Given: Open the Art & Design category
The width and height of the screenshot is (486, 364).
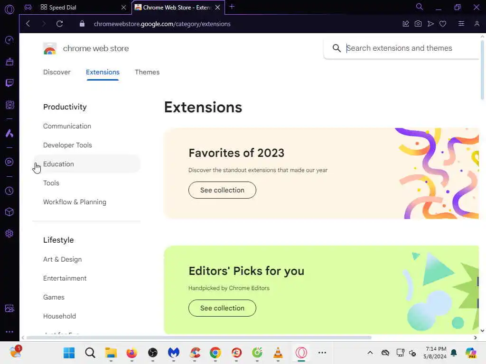Looking at the screenshot, I should point(63,259).
